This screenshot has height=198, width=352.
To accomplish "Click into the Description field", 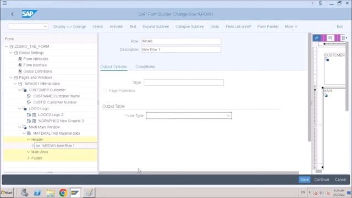I will [x=181, y=50].
